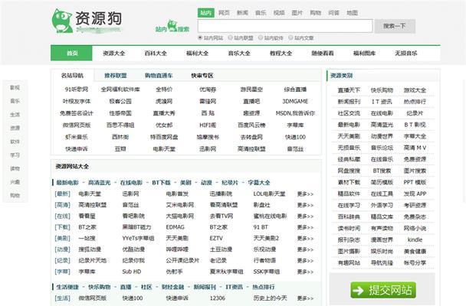
Task: Open the 百度风云榜 link
Action: [x=251, y=125]
